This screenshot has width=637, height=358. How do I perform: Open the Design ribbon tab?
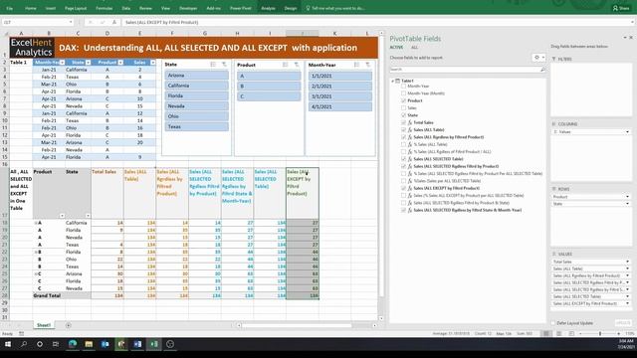click(x=290, y=8)
